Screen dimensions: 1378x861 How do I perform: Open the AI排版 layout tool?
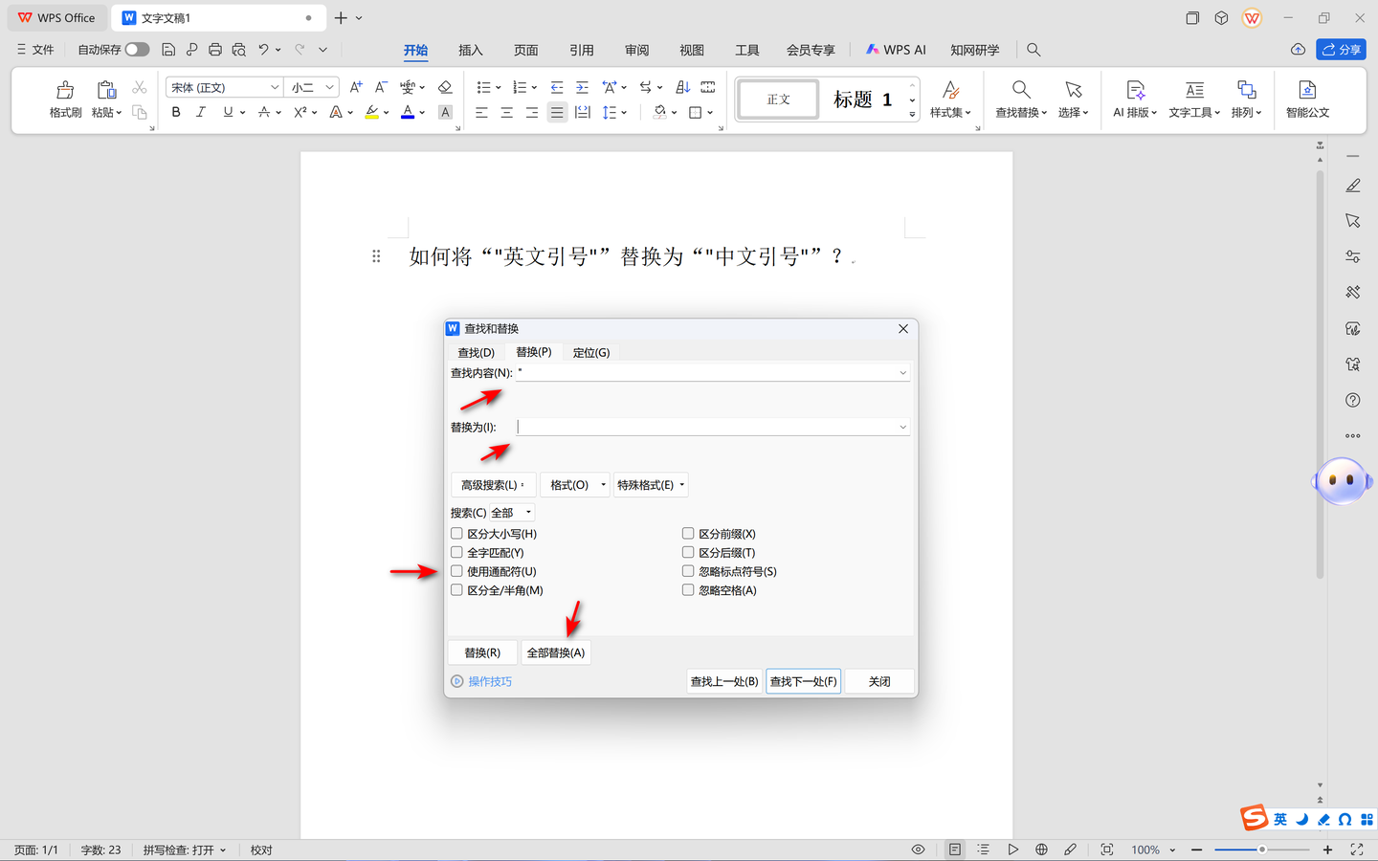[1135, 99]
